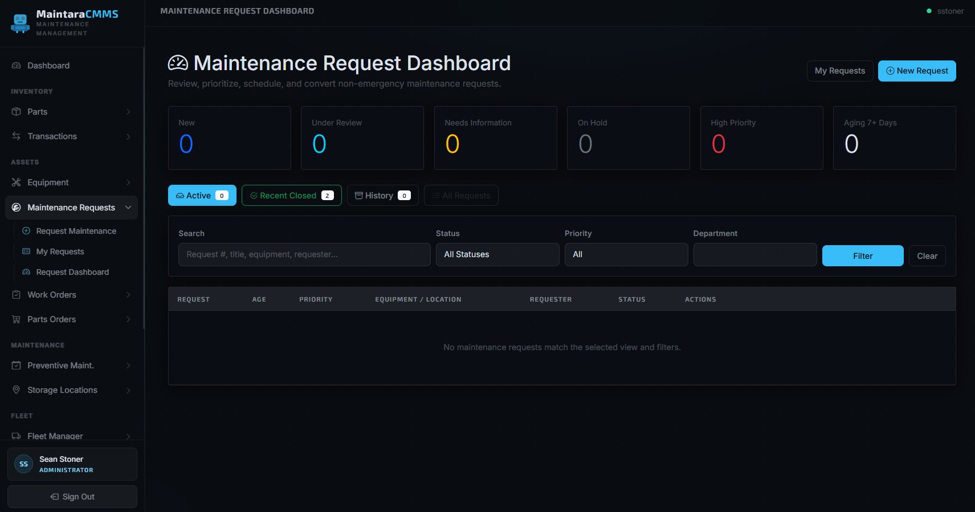
Task: Click the Equipment tools icon
Action: pyautogui.click(x=17, y=182)
